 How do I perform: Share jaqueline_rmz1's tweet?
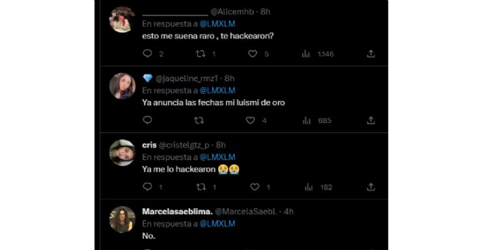370,120
